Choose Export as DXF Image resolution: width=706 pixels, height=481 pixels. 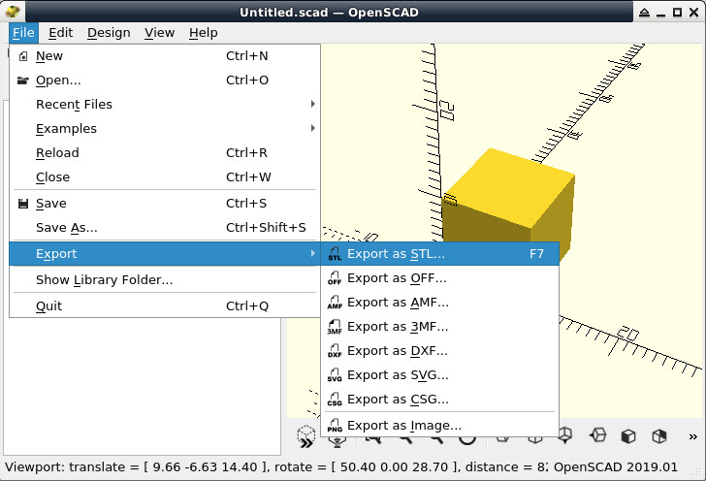coord(440,351)
